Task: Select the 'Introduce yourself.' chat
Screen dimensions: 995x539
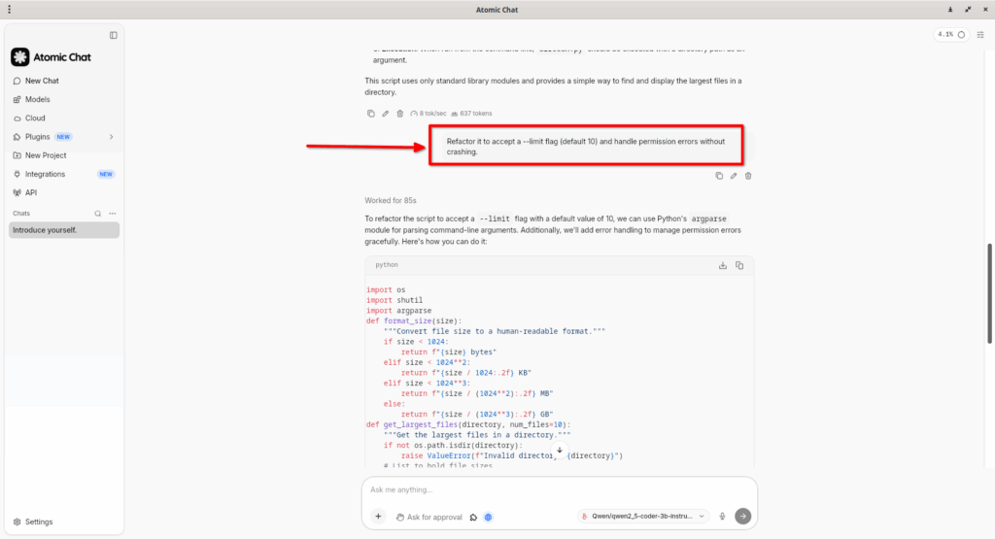Action: pyautogui.click(x=64, y=230)
